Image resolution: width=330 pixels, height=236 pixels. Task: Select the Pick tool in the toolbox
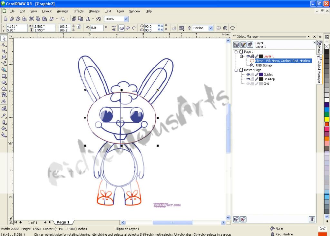pyautogui.click(x=4, y=39)
